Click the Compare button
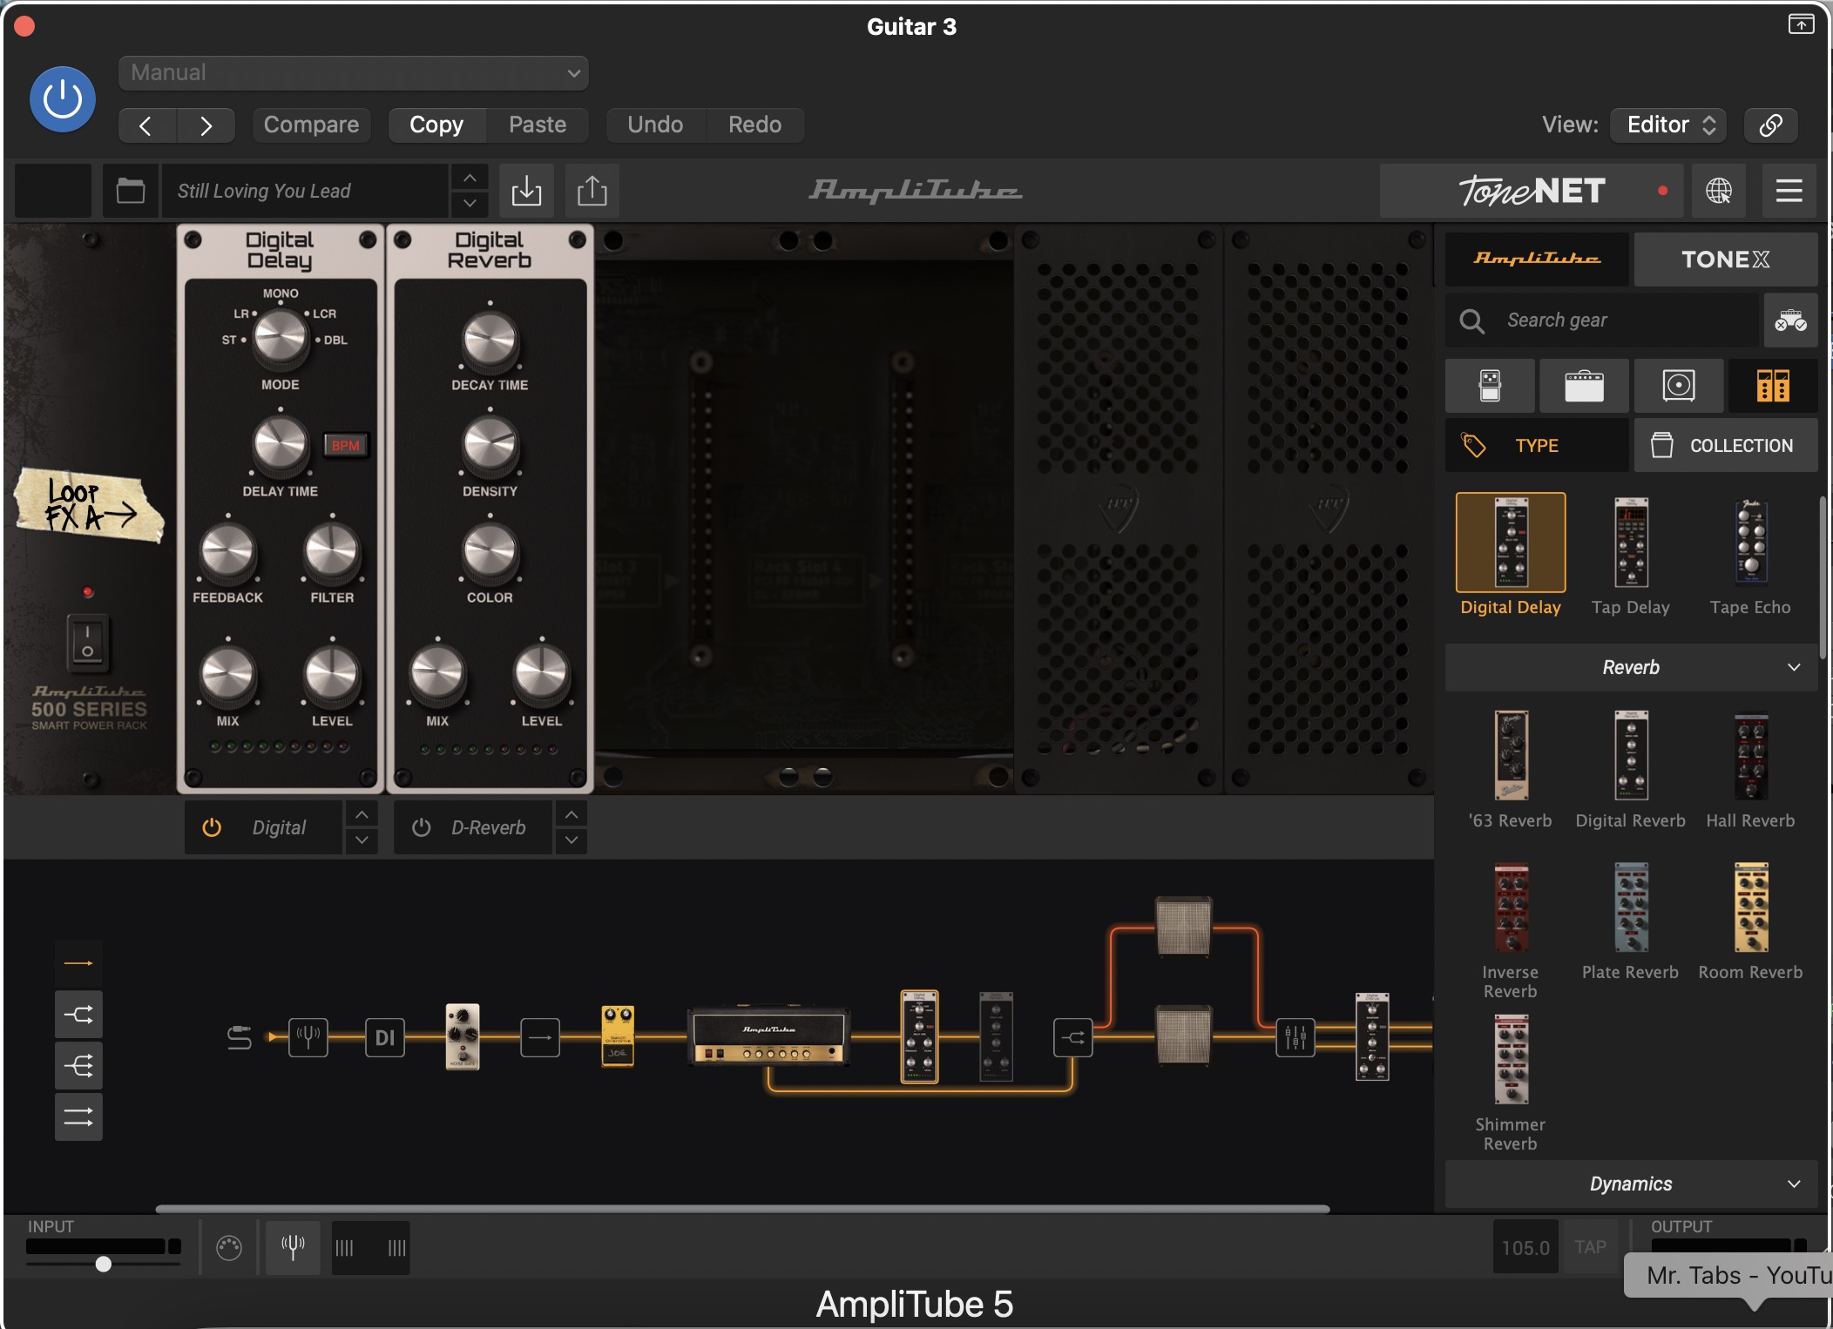Screen dimensions: 1833x1329 pyautogui.click(x=311, y=125)
